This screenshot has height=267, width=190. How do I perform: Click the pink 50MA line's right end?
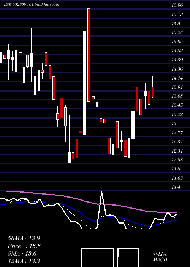(176, 213)
